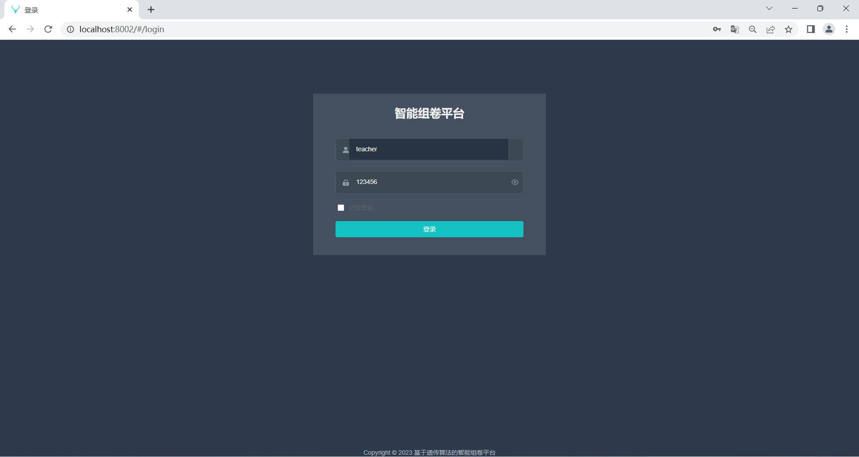Open the saved passwords key icon
Image resolution: width=859 pixels, height=457 pixels.
(717, 29)
